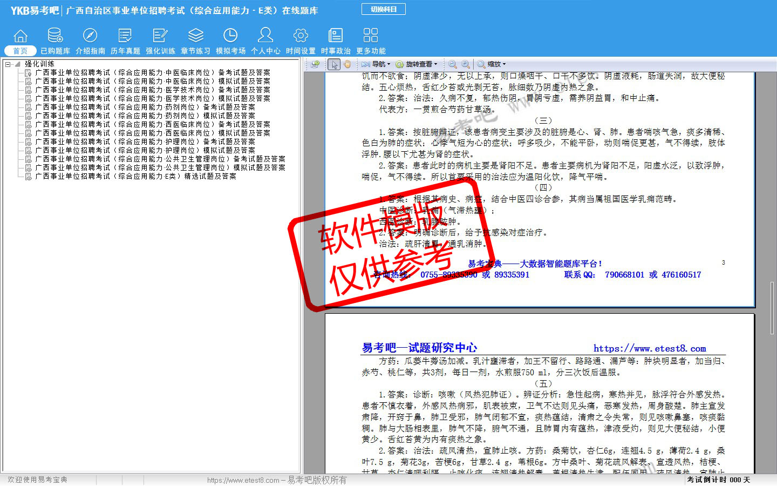Open 护理岗位 模拟试题及答案 tree item

[x=145, y=150]
